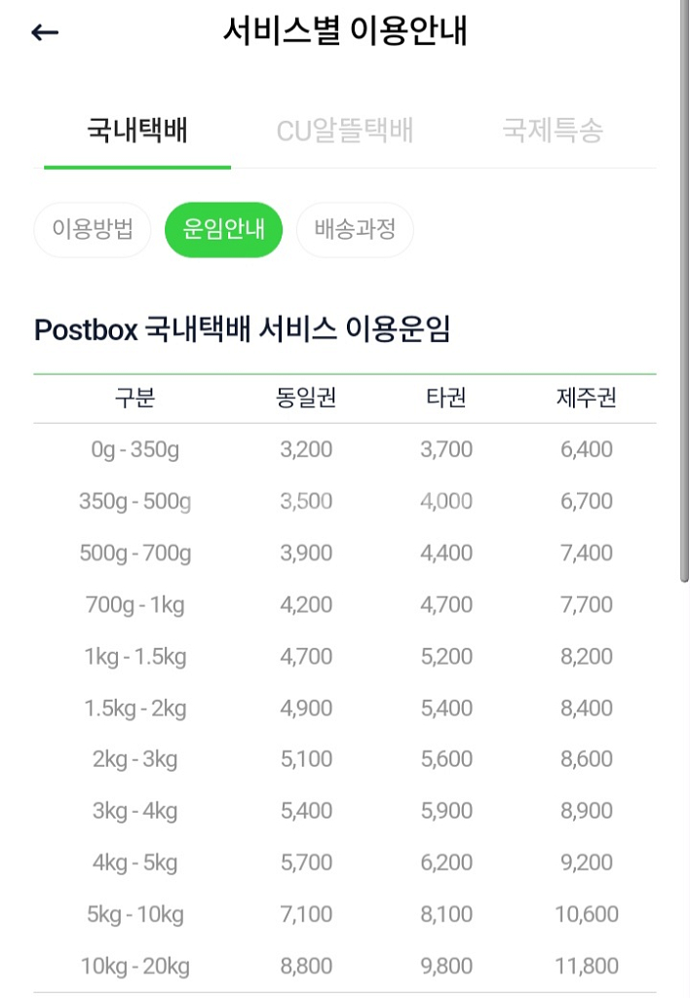The height and width of the screenshot is (998, 690).
Task: Select the green 운임안내 pill
Action: [x=223, y=229]
